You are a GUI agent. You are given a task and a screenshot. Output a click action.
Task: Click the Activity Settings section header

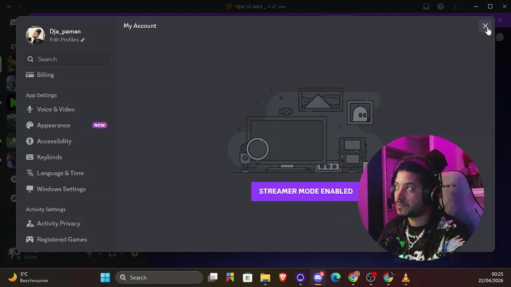click(46, 210)
